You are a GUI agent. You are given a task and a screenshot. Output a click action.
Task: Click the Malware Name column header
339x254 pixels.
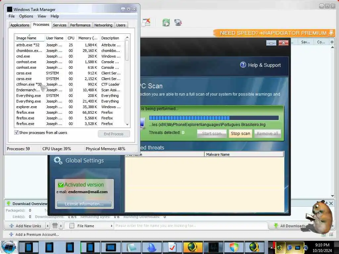pos(244,154)
